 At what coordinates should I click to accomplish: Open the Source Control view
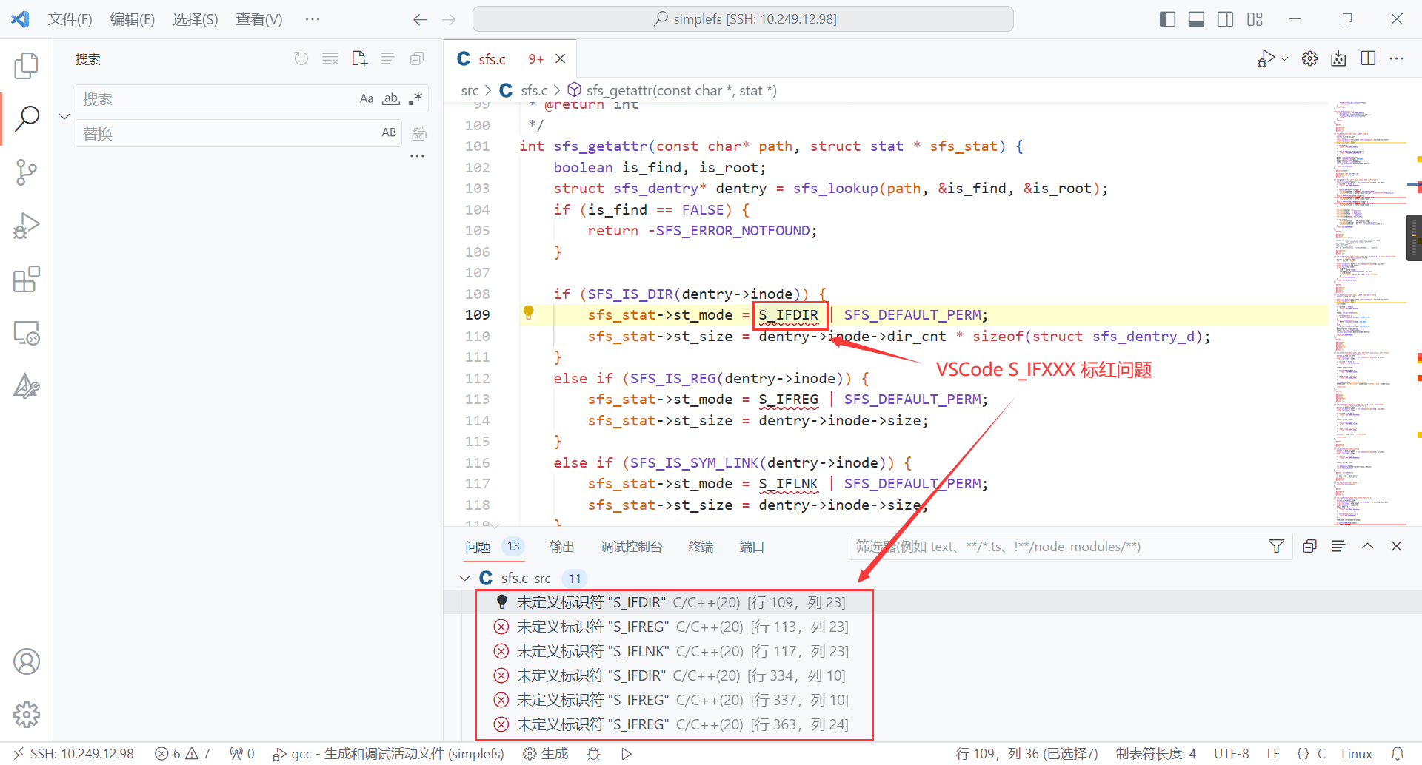pos(27,172)
